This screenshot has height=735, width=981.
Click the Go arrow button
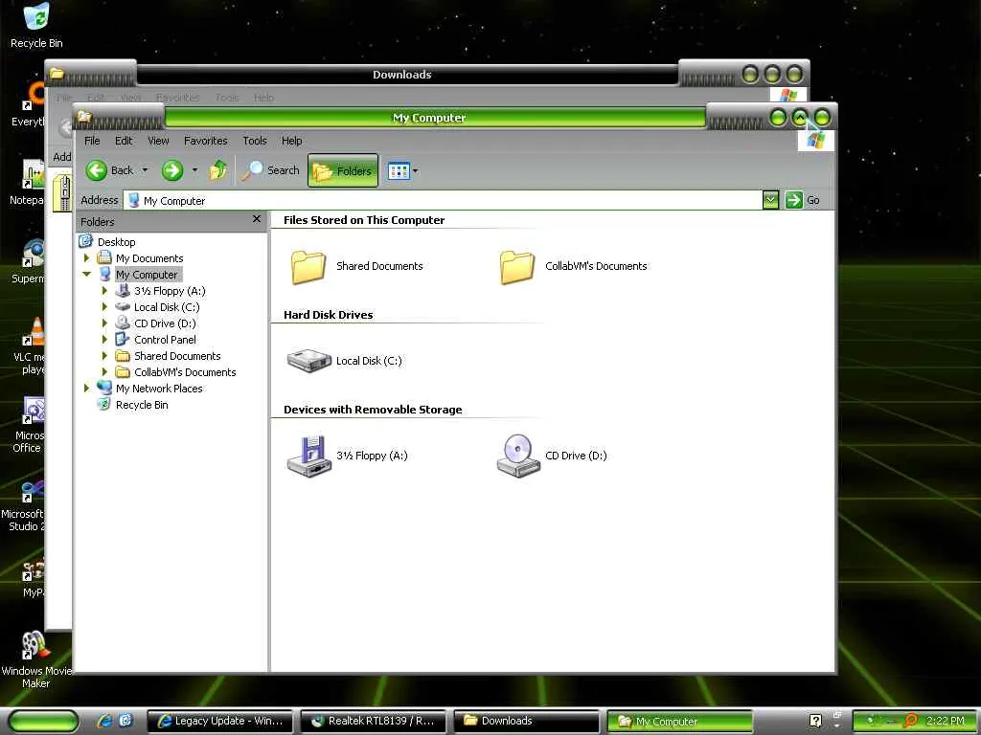tap(793, 200)
